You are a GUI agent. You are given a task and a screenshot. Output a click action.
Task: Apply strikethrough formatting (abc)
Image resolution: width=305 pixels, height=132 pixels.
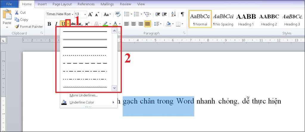(73, 24)
